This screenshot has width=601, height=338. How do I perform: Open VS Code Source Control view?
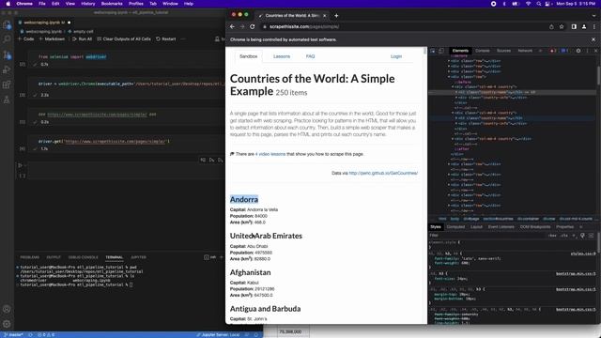click(x=7, y=54)
